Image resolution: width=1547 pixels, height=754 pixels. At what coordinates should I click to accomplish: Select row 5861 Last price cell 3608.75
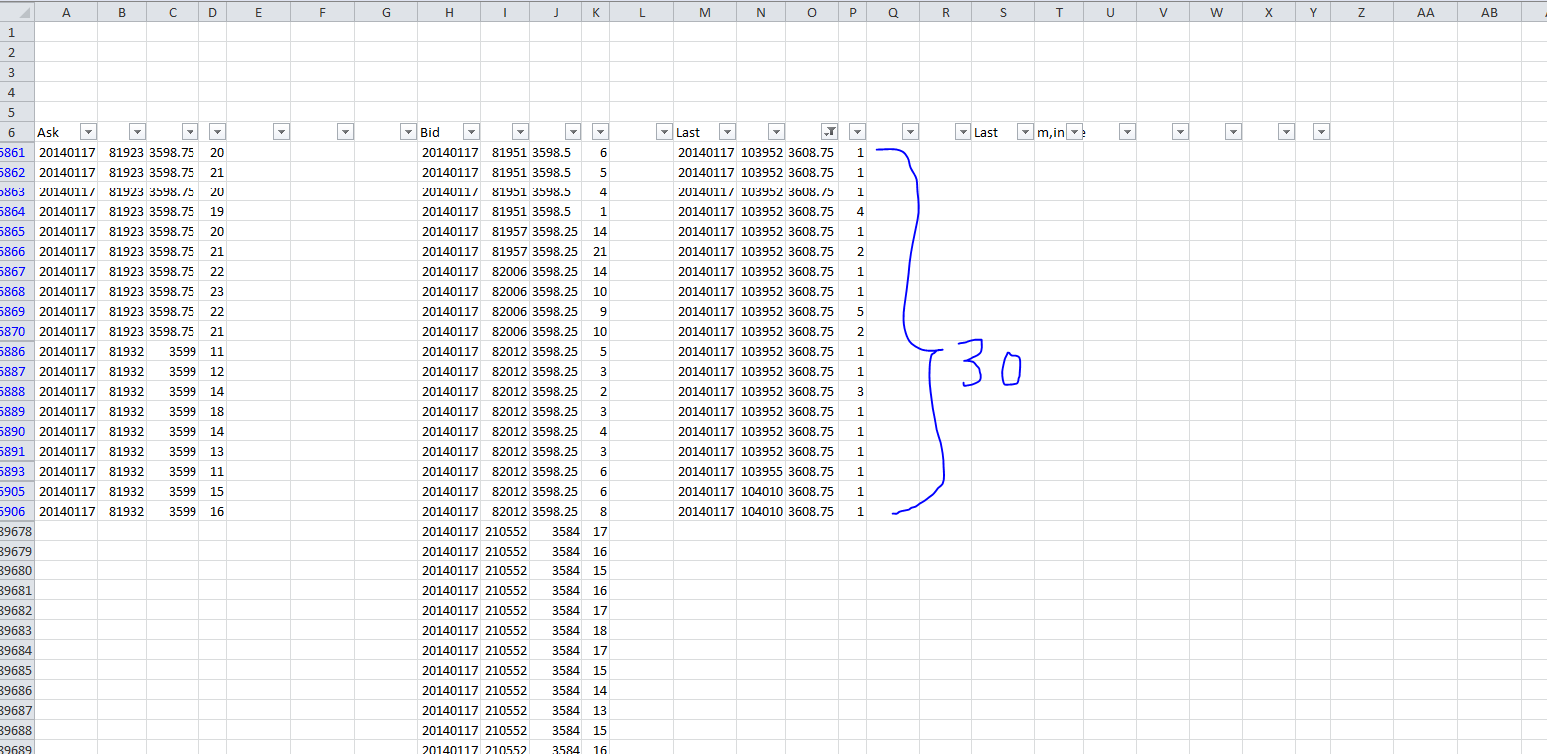pyautogui.click(x=812, y=152)
